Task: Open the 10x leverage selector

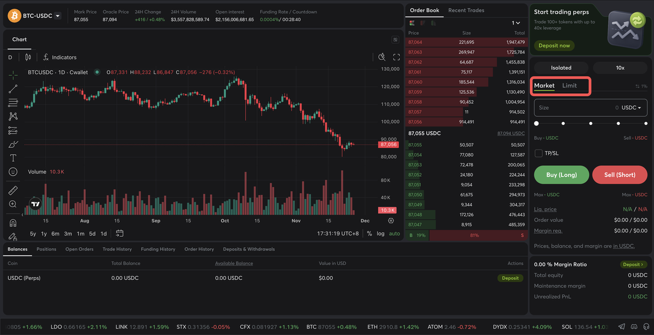Action: (x=620, y=68)
